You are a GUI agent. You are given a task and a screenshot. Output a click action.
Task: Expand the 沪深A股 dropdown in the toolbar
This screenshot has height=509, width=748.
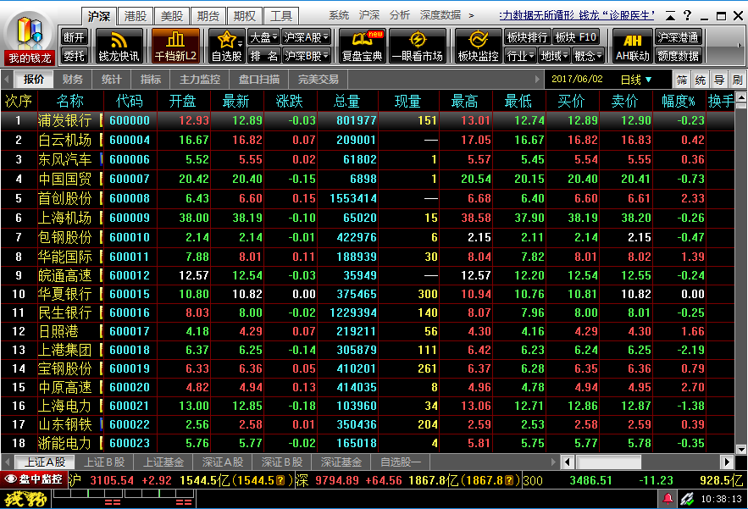(306, 36)
